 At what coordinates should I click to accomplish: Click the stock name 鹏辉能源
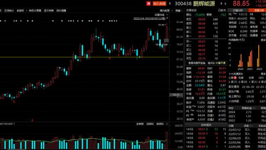[x=204, y=3]
